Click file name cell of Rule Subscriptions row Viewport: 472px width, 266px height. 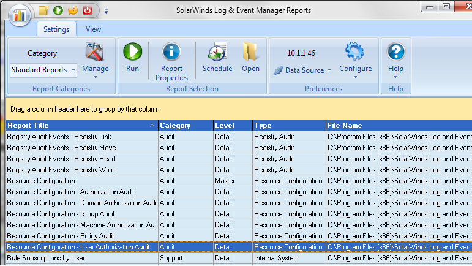399,258
